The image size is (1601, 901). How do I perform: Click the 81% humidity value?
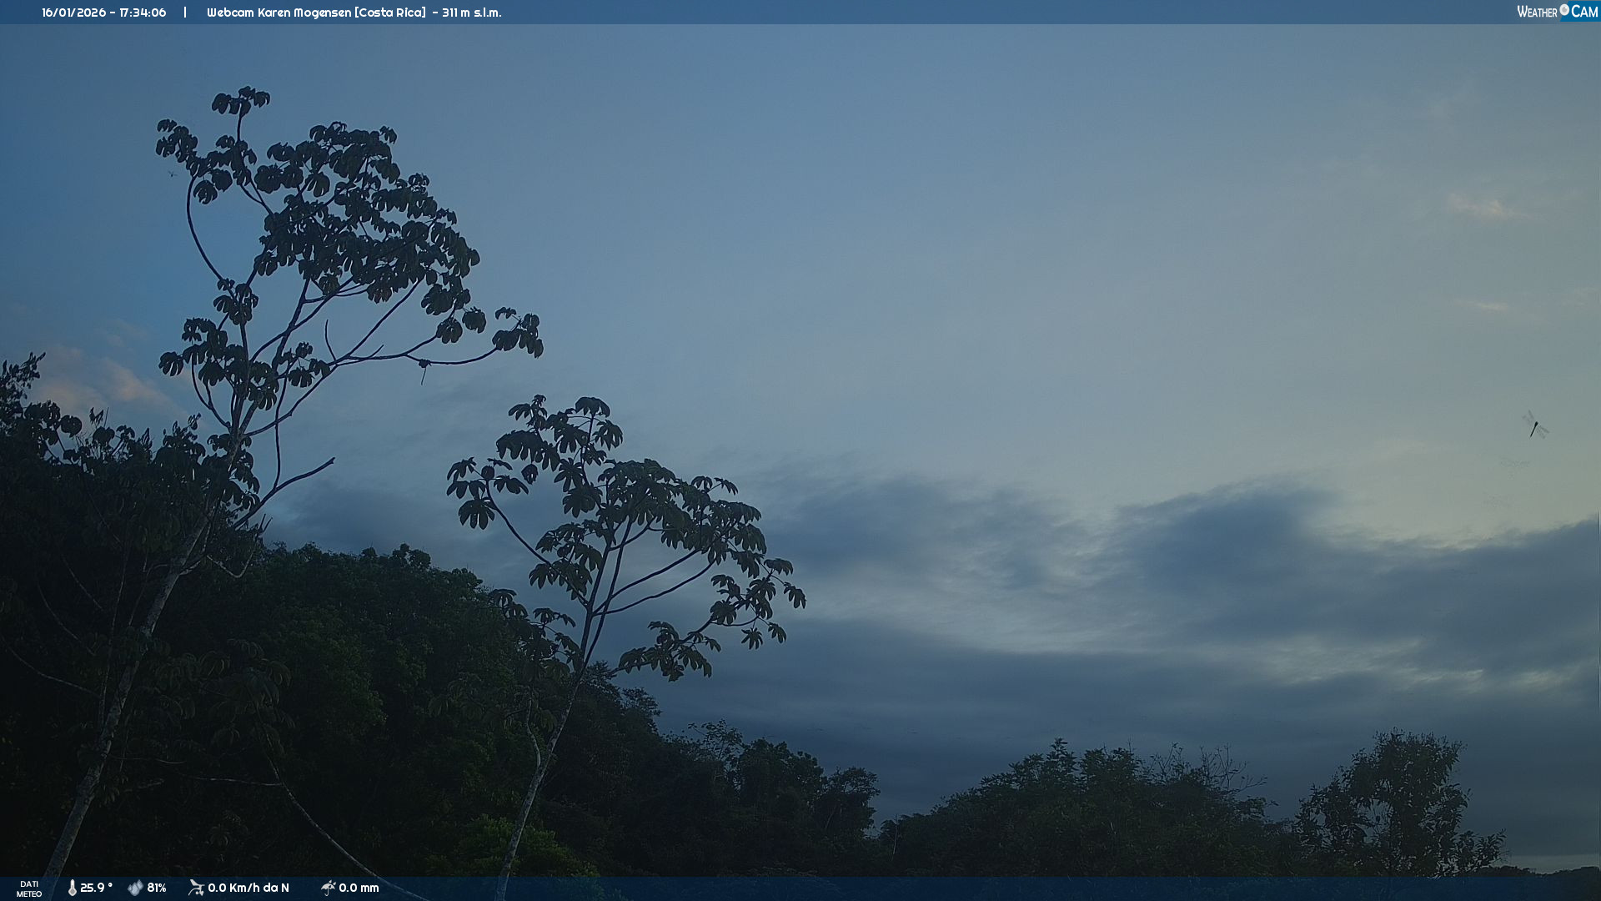coord(157,888)
